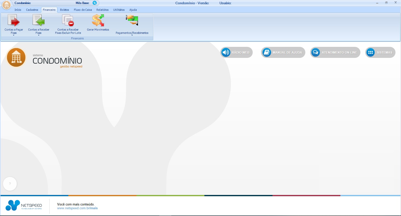The height and width of the screenshot is (216, 401).
Task: Minimize the Condomínio window
Action: coord(377,3)
